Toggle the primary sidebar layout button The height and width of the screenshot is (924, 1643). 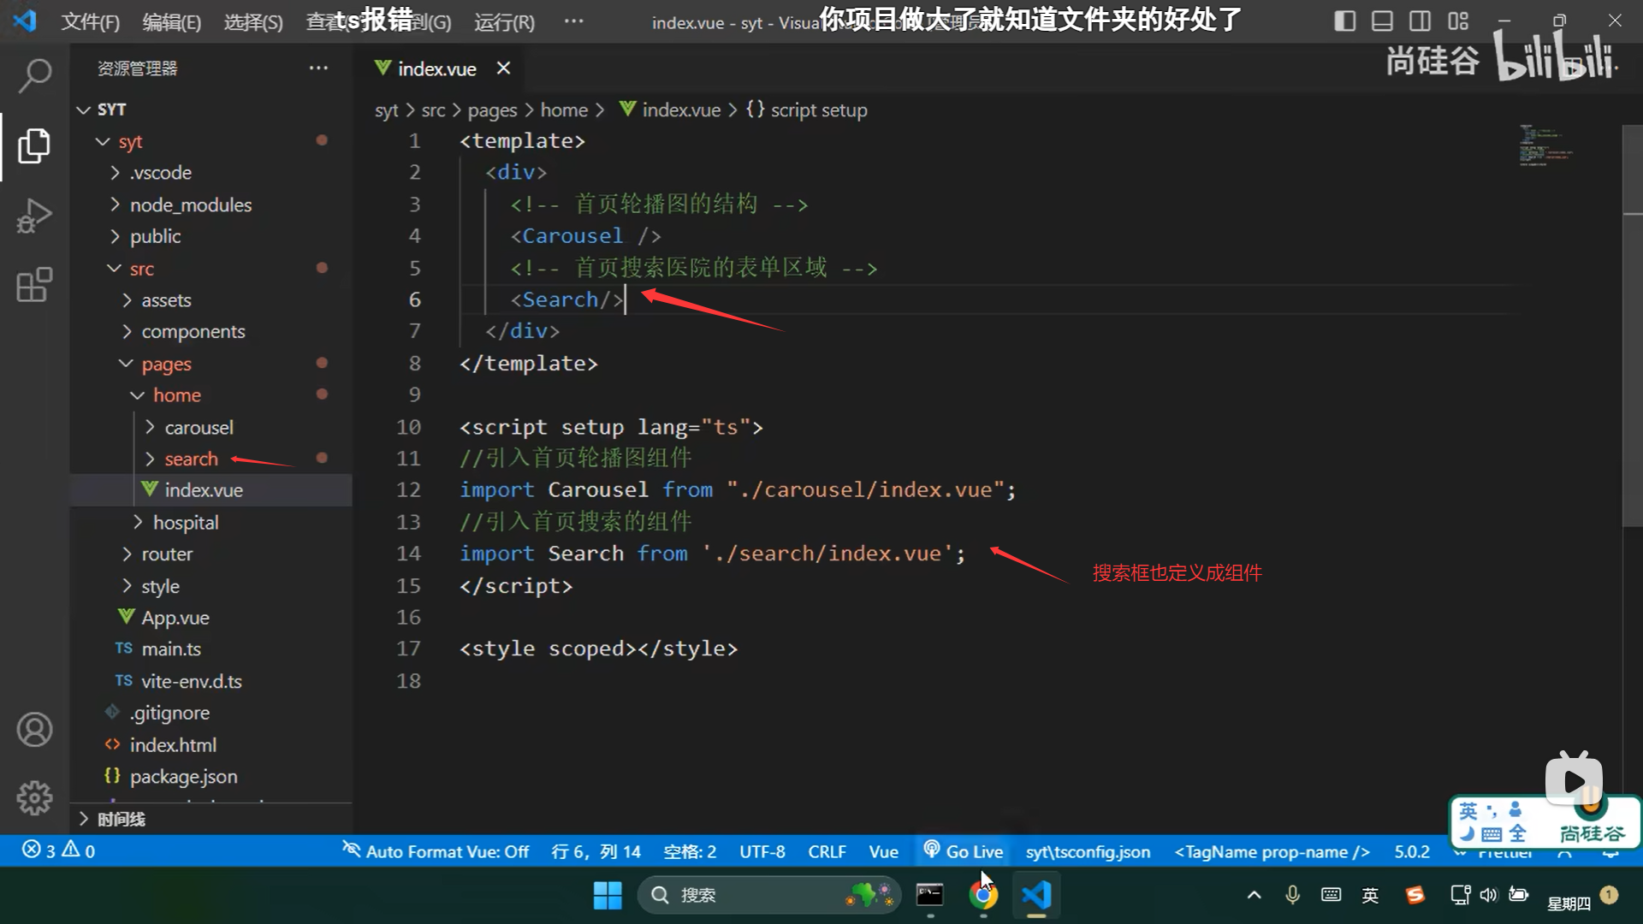point(1344,21)
